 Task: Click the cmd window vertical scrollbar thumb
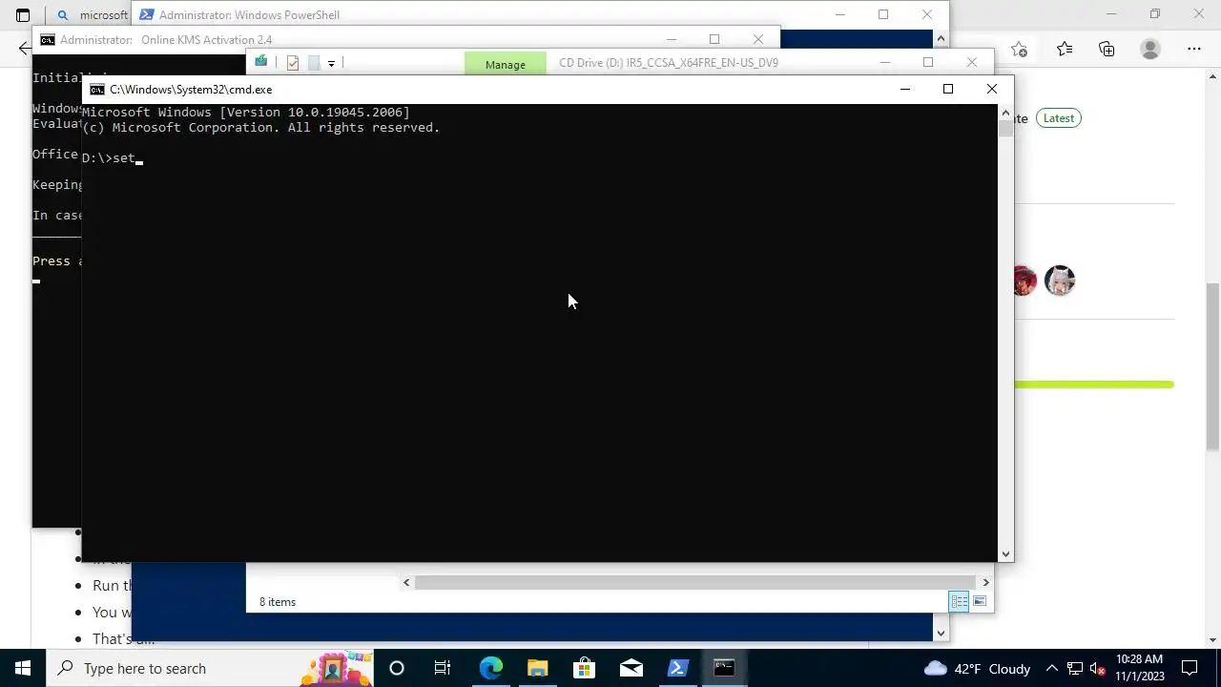[1005, 128]
